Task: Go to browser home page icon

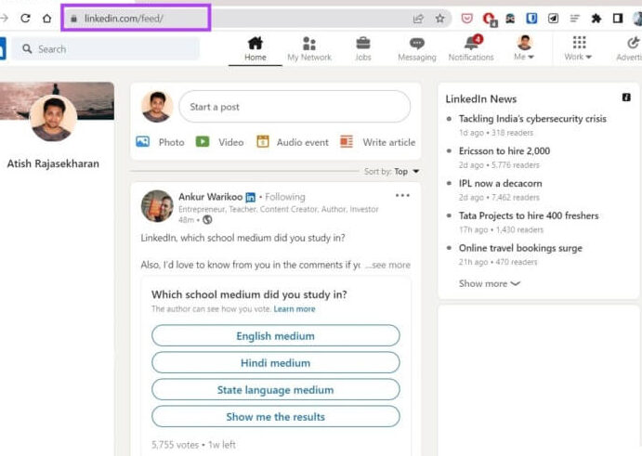Action: [x=47, y=19]
